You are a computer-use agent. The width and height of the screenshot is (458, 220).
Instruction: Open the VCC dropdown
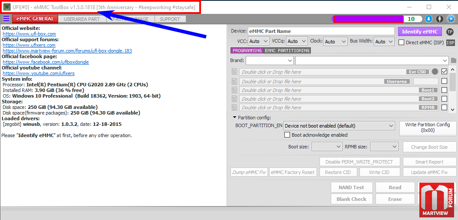(x=259, y=41)
